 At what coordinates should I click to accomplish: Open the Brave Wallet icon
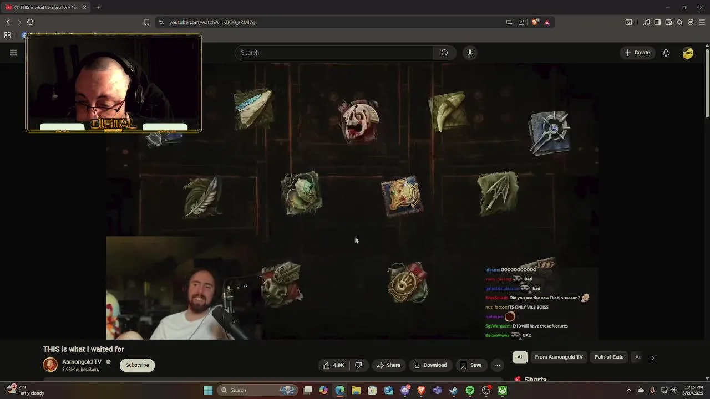[668, 22]
